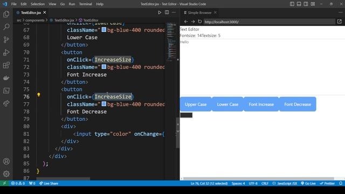Click Prettier in status bar
This screenshot has height=194, width=345.
(x=327, y=183)
